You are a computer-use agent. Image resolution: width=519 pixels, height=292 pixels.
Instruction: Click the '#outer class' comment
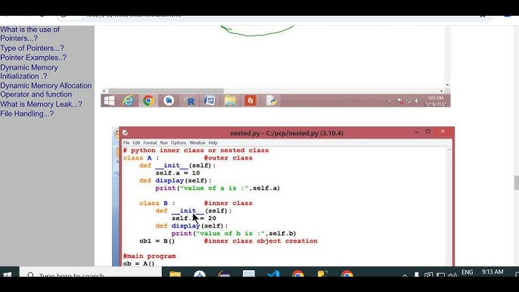point(228,158)
